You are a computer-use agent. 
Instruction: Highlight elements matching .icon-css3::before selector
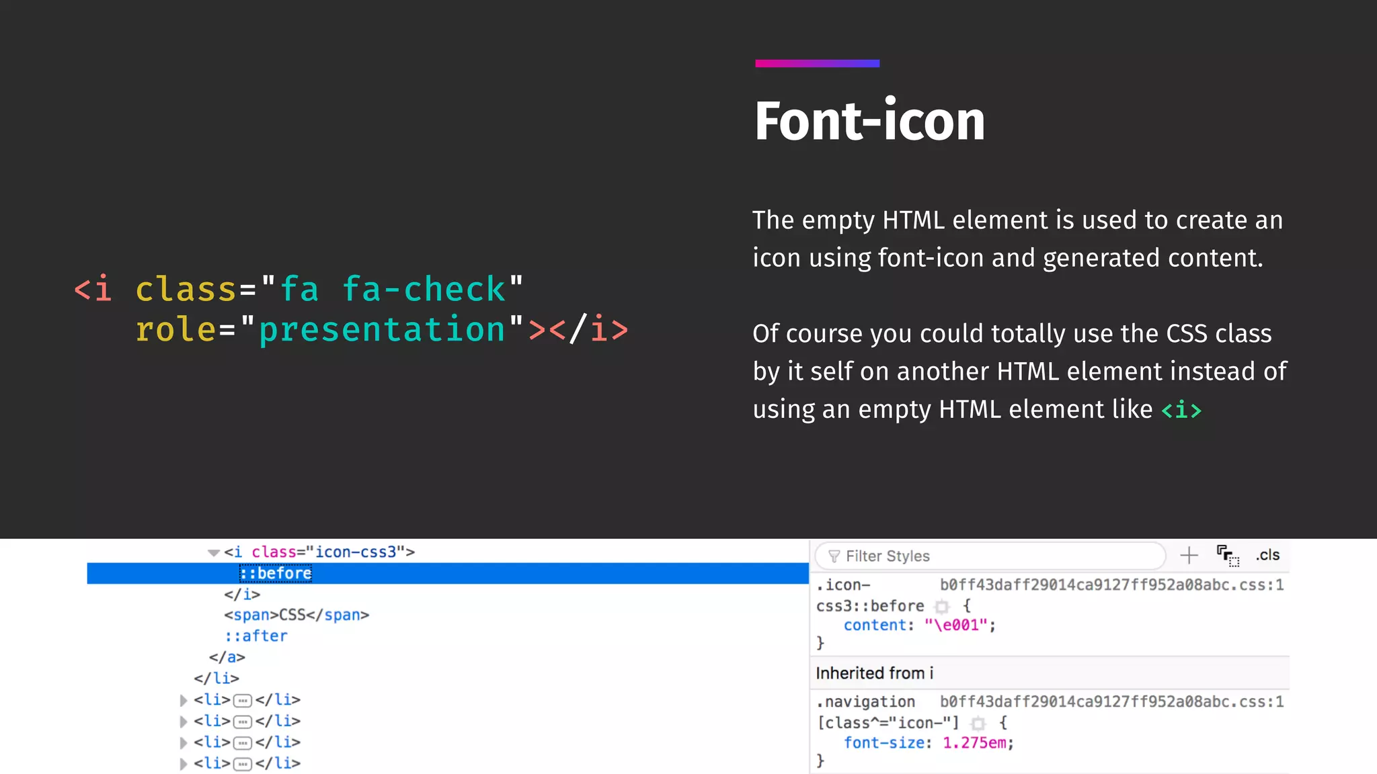click(x=942, y=606)
